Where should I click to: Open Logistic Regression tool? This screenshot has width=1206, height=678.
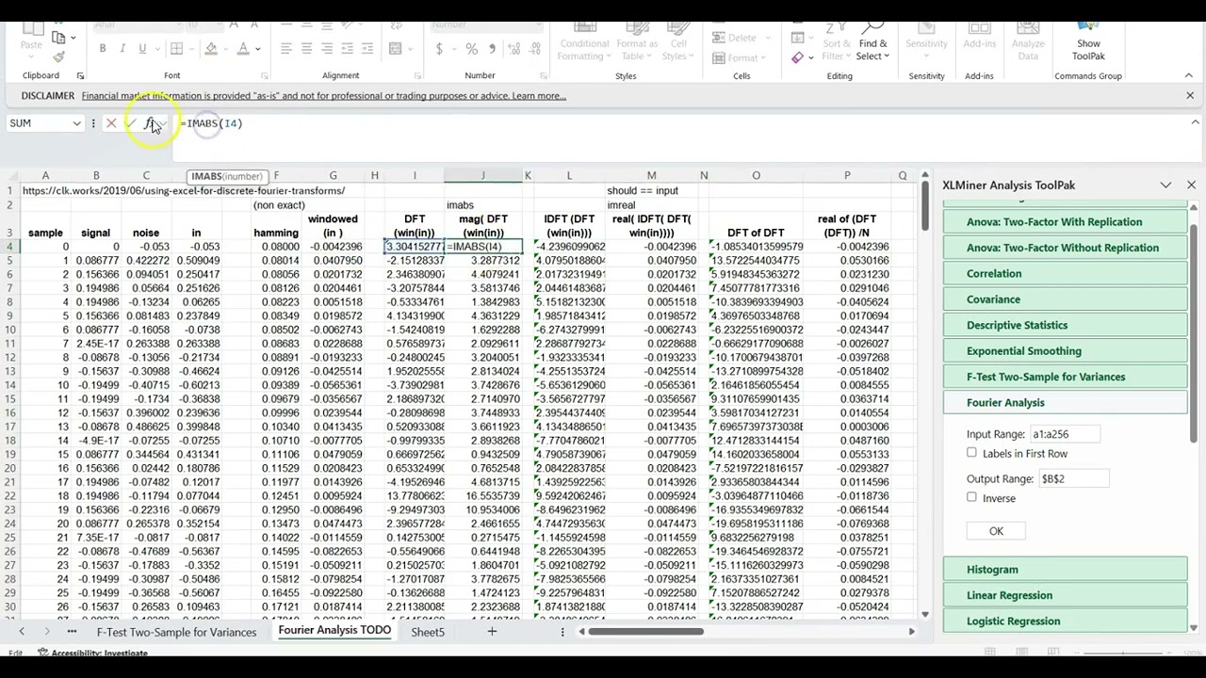(x=1065, y=621)
